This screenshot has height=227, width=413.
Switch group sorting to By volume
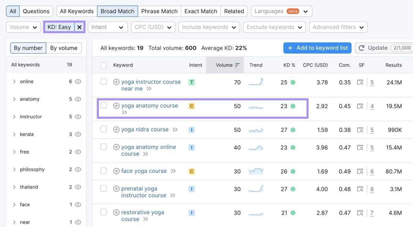[64, 48]
